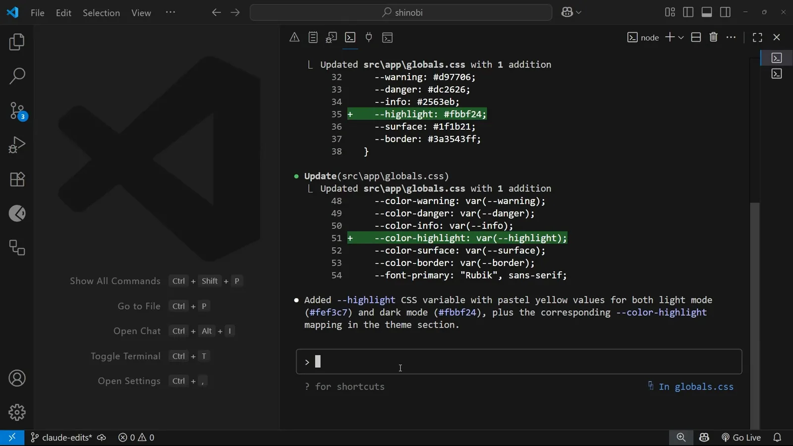This screenshot has height=446, width=793.
Task: Open Customize Layout in title bar
Action: point(670,12)
